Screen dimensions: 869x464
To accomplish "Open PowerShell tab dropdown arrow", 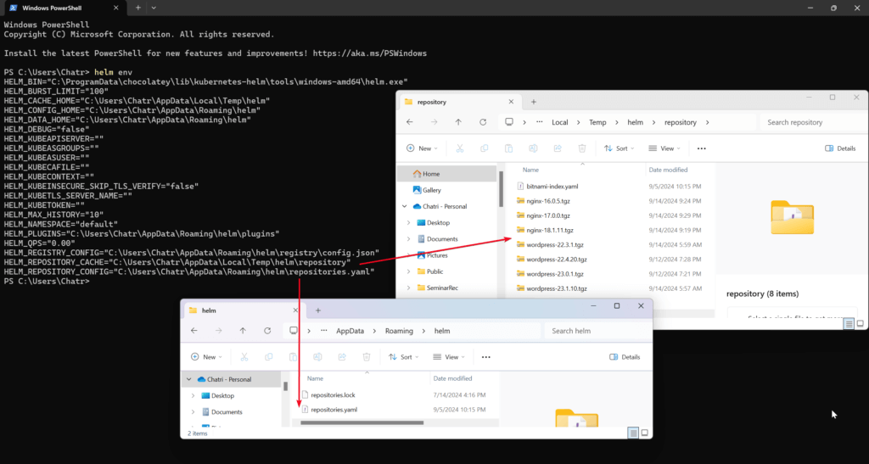I will (x=154, y=8).
